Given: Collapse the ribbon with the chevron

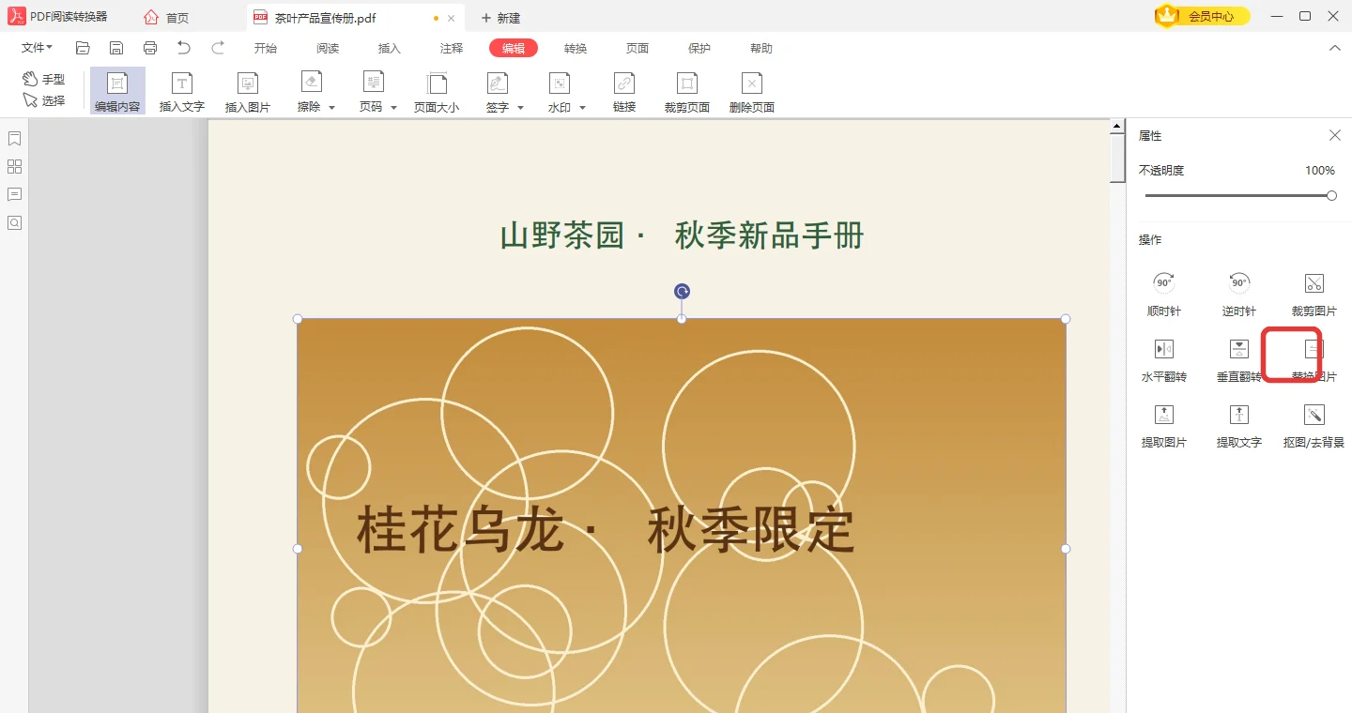Looking at the screenshot, I should (x=1335, y=48).
